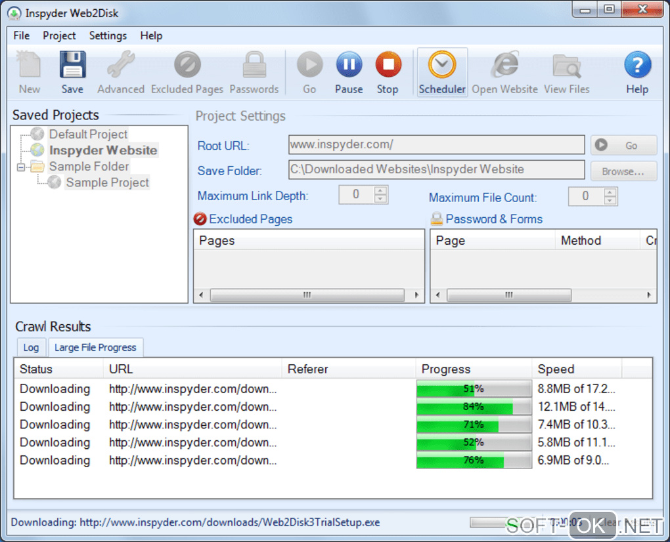Click the Go button beside Root URL
This screenshot has height=542, width=670.
[x=623, y=145]
